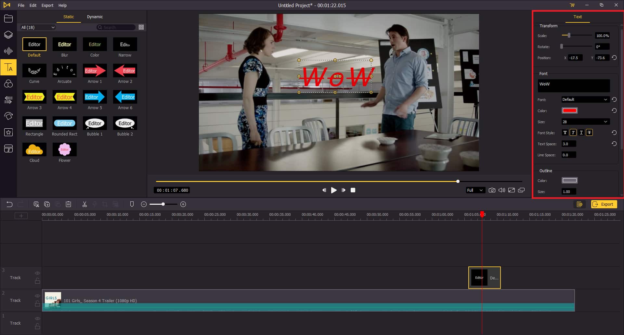
Task: Open the Media folder panel
Action: click(x=8, y=19)
